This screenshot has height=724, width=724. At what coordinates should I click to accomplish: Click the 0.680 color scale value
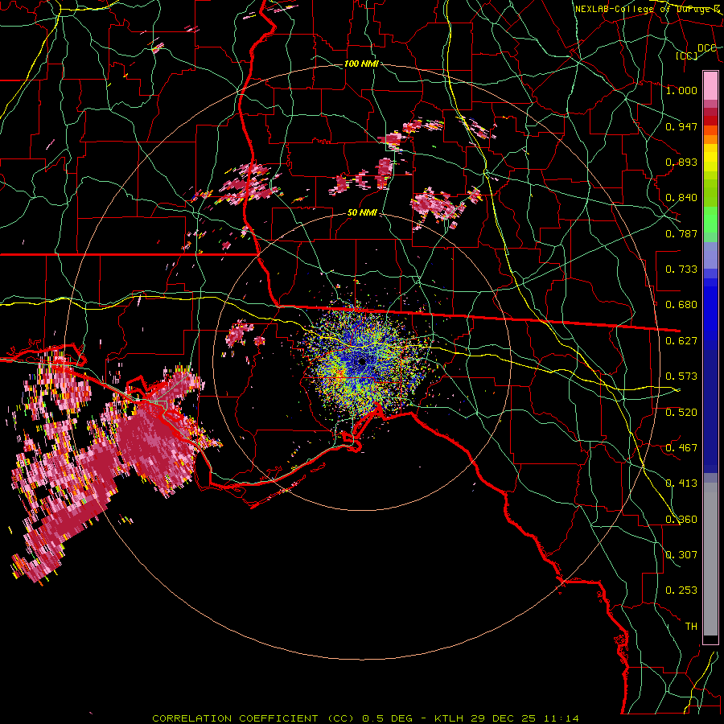pyautogui.click(x=681, y=305)
